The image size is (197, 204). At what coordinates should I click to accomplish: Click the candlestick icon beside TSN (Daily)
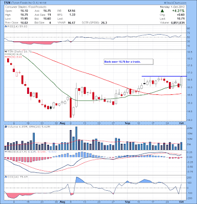pos(5,52)
